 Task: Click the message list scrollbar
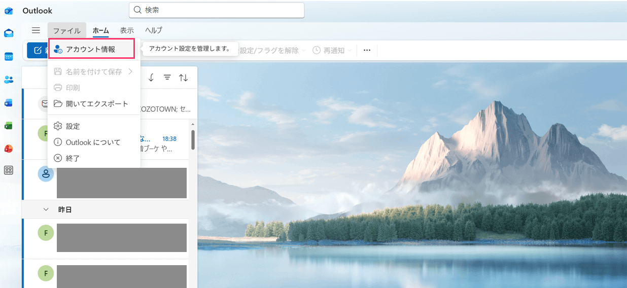coord(193,140)
